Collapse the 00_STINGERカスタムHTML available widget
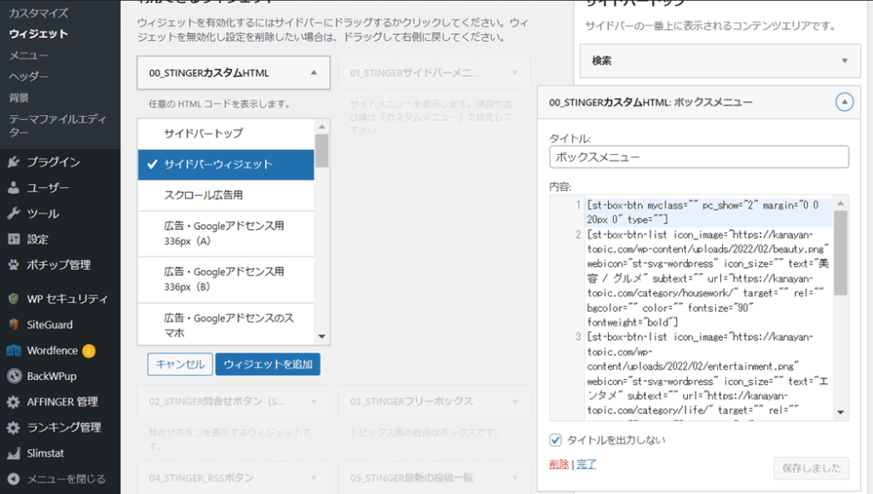The width and height of the screenshot is (873, 494). click(x=314, y=73)
